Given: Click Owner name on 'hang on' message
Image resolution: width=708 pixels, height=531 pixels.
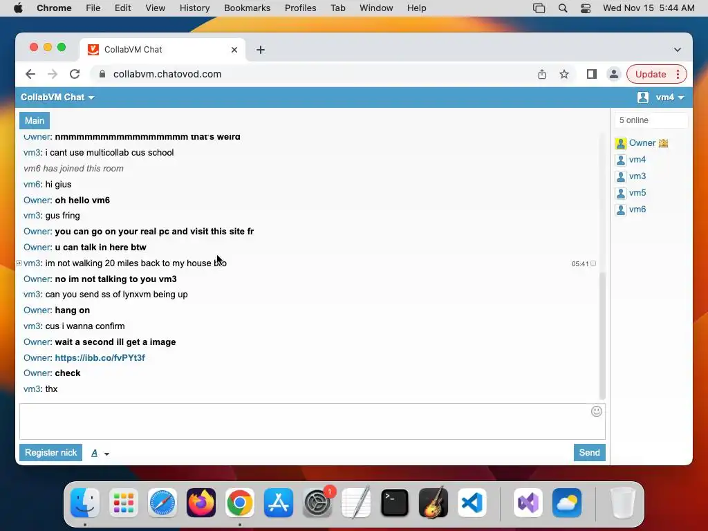Looking at the screenshot, I should [37, 310].
